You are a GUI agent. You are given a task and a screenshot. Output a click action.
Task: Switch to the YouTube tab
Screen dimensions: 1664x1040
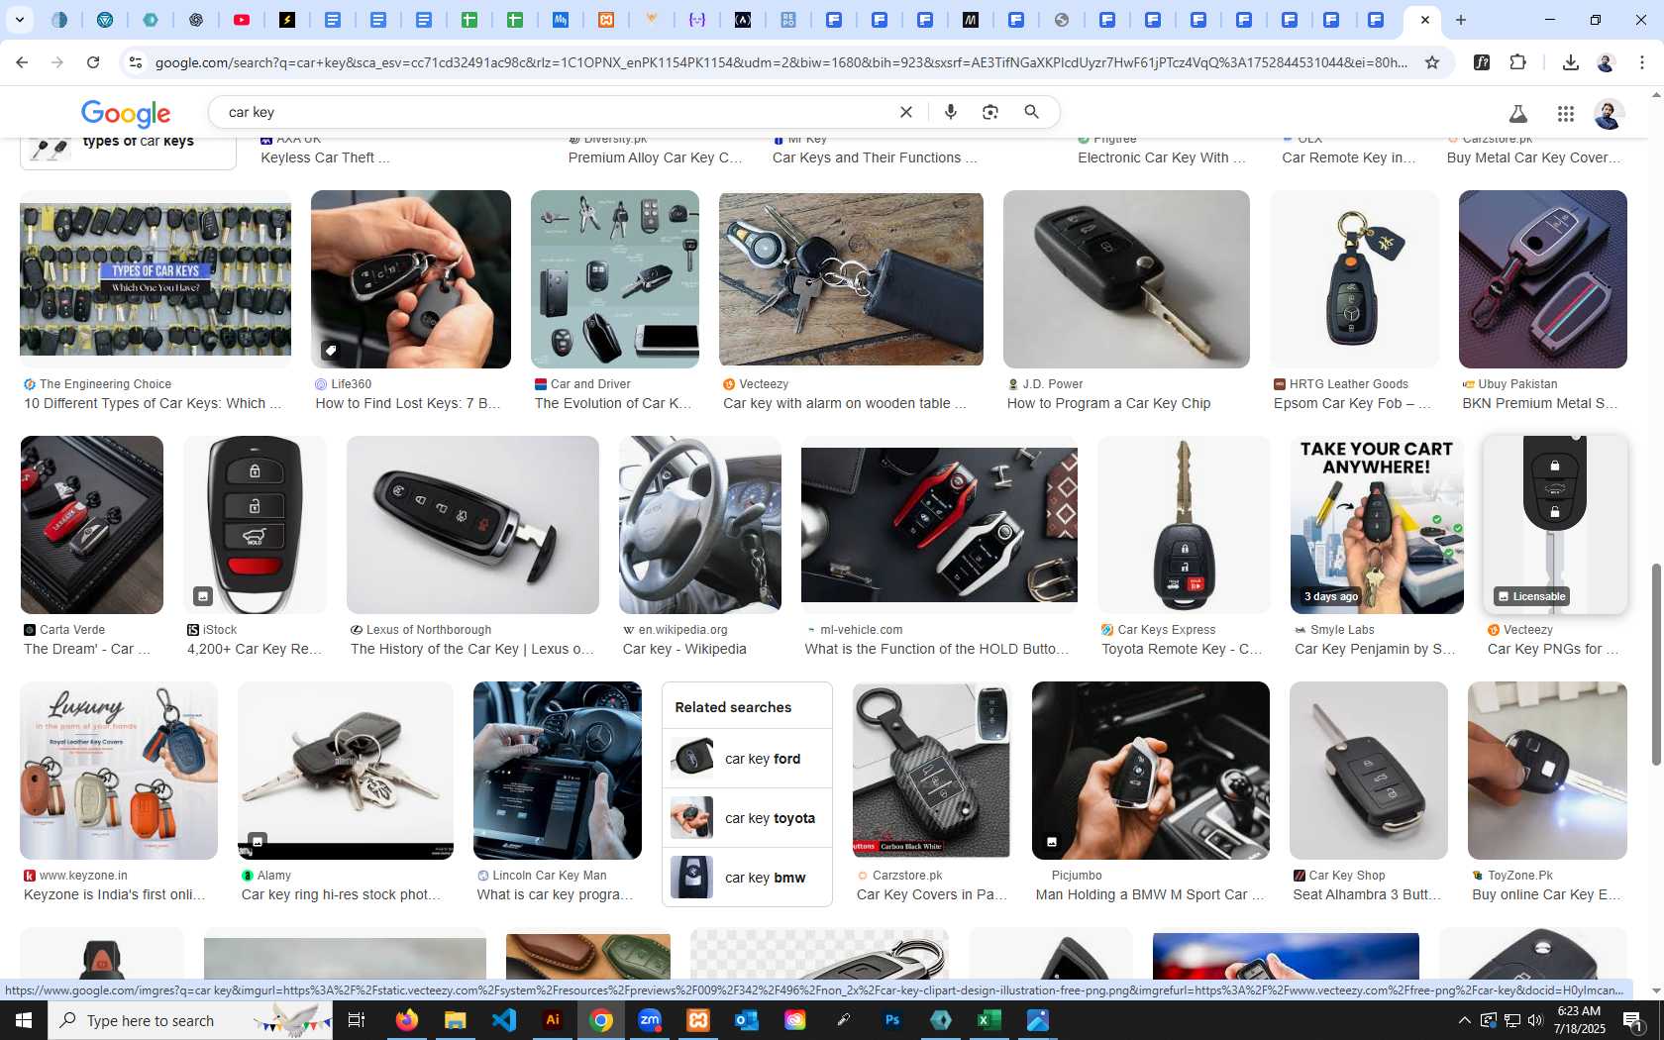tap(242, 20)
